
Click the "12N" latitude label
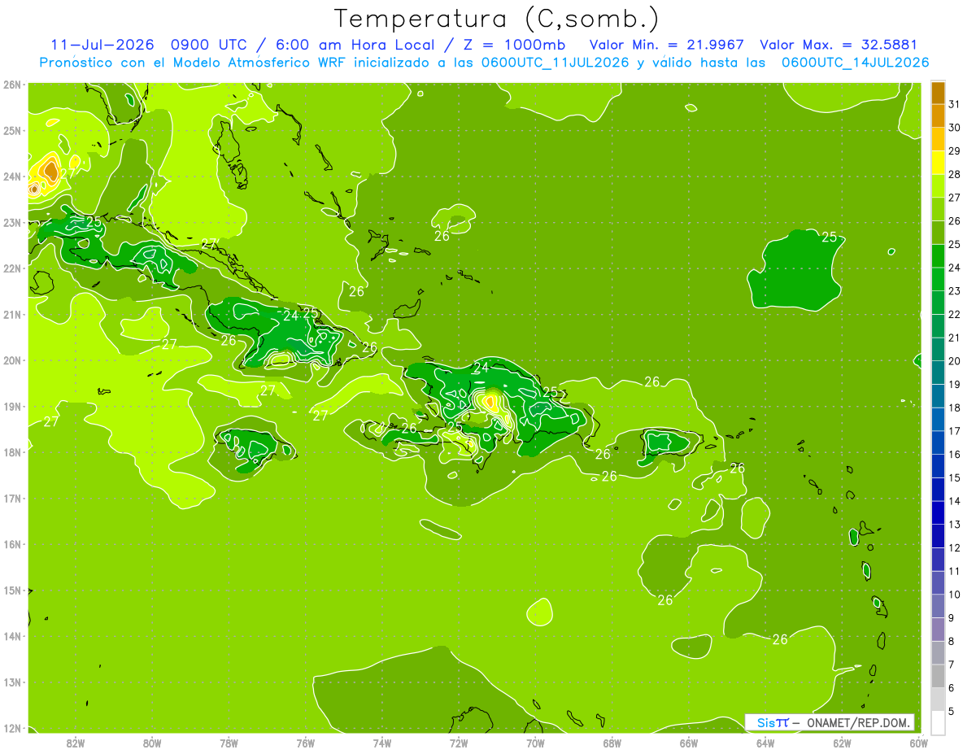pyautogui.click(x=12, y=728)
